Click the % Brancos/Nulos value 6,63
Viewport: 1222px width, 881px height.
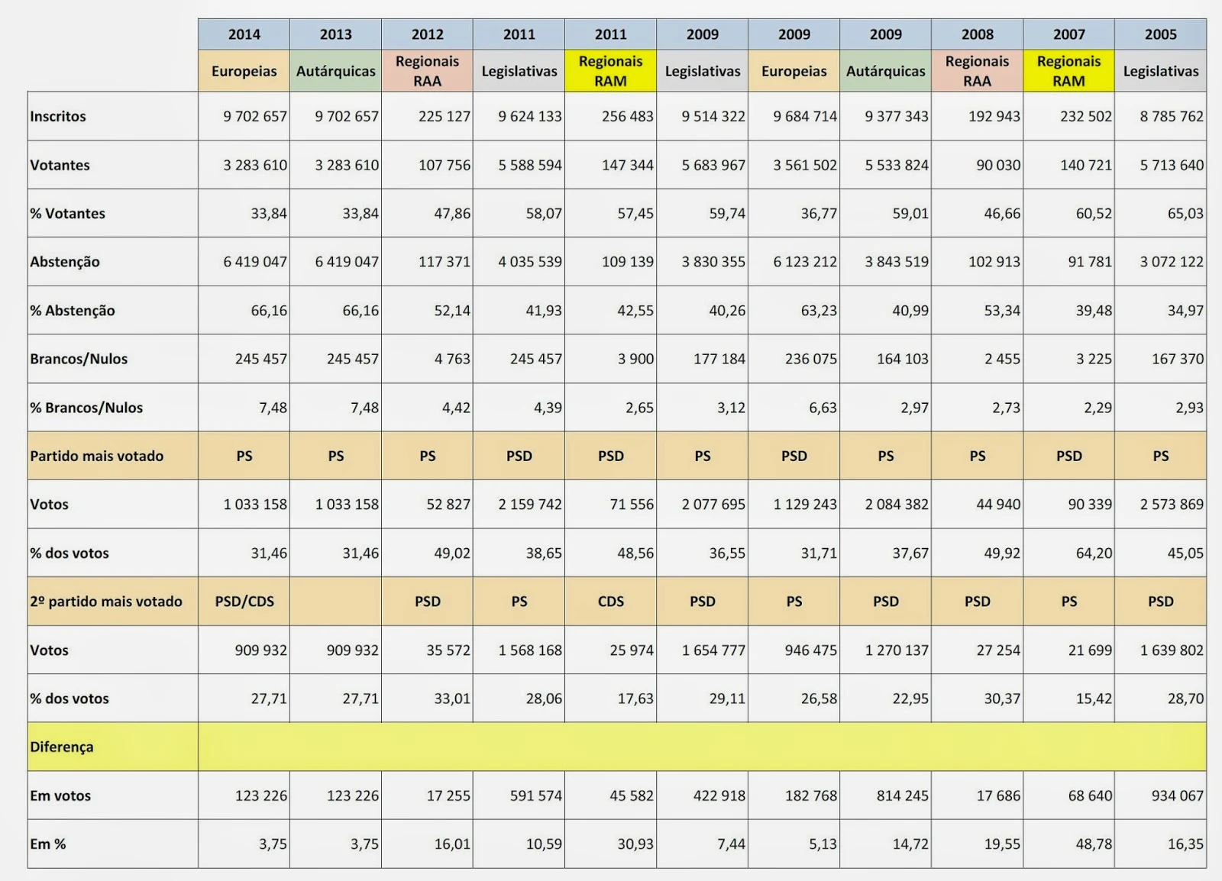[823, 408]
